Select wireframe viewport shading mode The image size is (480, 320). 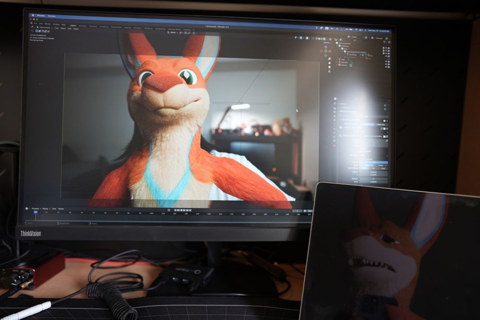tap(316, 39)
